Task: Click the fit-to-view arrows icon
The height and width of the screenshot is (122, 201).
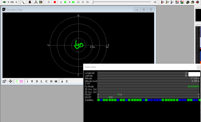Action: point(10,81)
